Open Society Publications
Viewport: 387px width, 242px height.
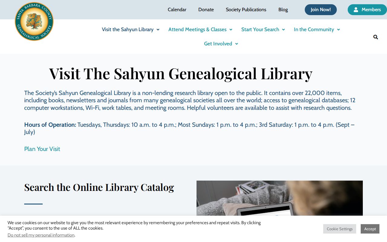pyautogui.click(x=246, y=10)
